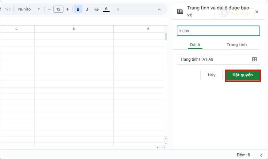Toggle bold formatting
The width and height of the screenshot is (268, 159).
coord(78,9)
